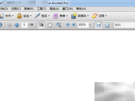Screen dimensions: 135x101
Task: Go to next page with down arrow
Action: [17, 25]
